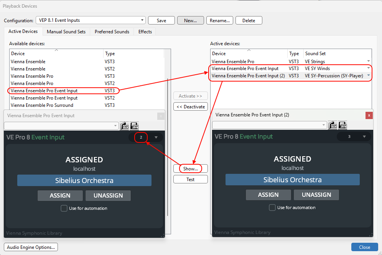Open port dropdown showing 3
Viewport: 382px width, 255px height.
[354, 137]
